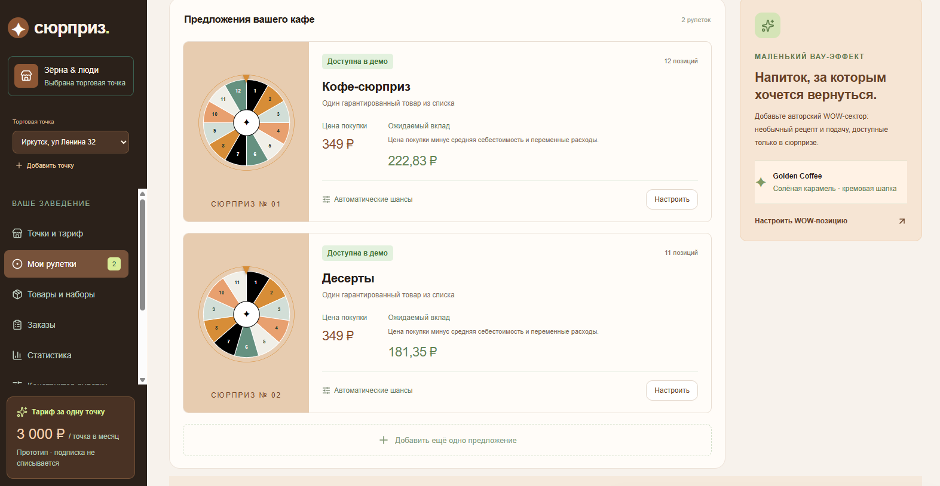
Task: Open the Настроить WOW-позицию link
Action: 830,221
